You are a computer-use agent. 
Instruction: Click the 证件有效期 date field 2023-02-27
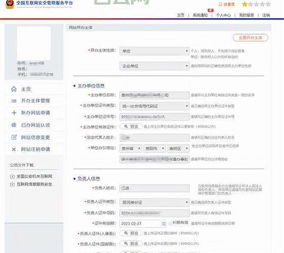coord(143,224)
